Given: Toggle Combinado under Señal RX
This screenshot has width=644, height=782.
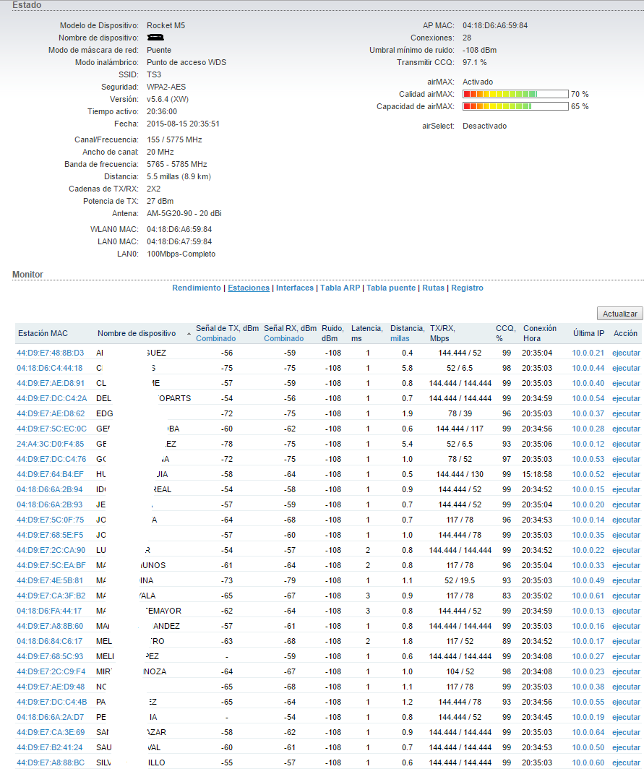Looking at the screenshot, I should click(x=283, y=338).
